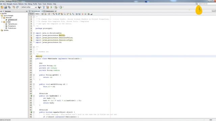
Task: Open the Refactor menu
Action: (x=21, y=4)
